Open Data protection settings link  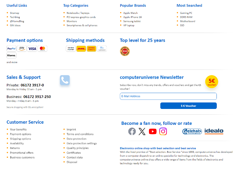click(x=82, y=143)
